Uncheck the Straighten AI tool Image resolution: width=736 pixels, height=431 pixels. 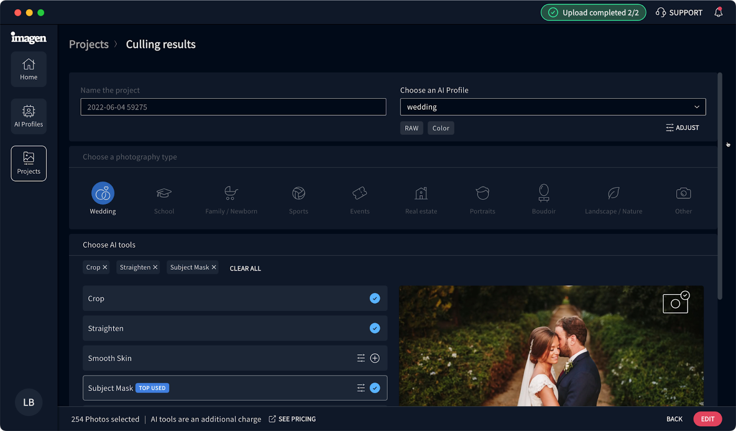click(375, 328)
